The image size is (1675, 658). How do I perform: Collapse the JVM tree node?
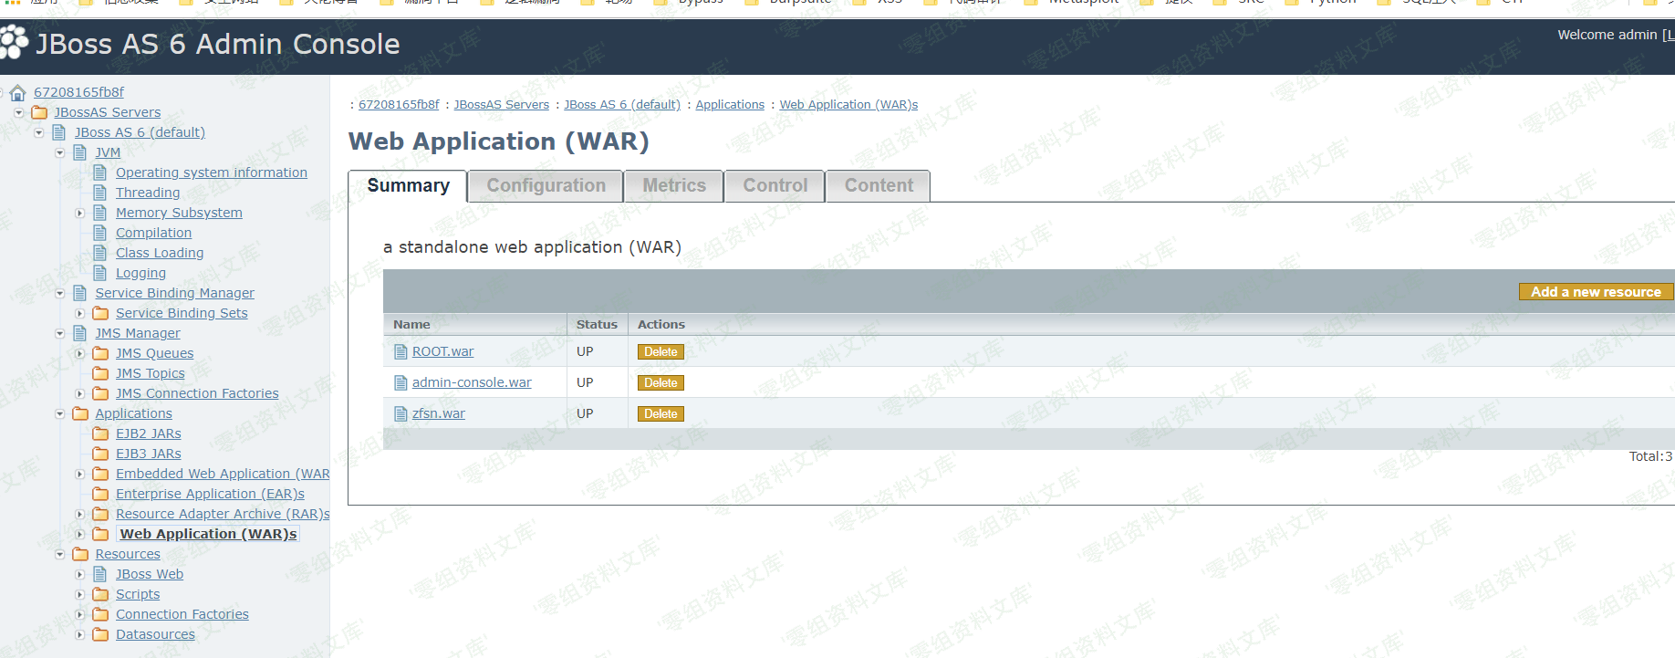coord(60,152)
